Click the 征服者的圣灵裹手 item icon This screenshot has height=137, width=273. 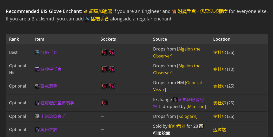coord(37,103)
